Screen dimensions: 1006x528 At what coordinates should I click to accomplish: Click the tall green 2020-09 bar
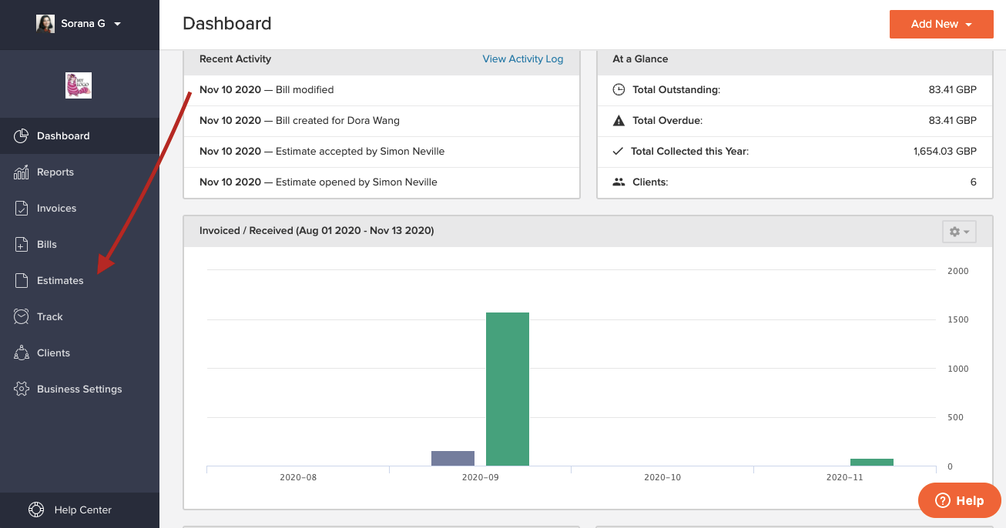(x=508, y=389)
